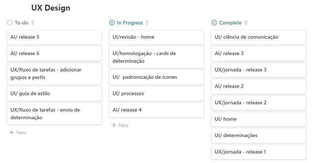Click the 'Complete' column group label
Screen dimensions: 312x163
230,23
